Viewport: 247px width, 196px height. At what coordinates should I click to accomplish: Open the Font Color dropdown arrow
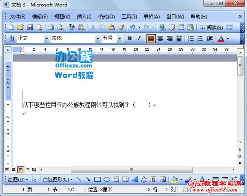(x=228, y=38)
